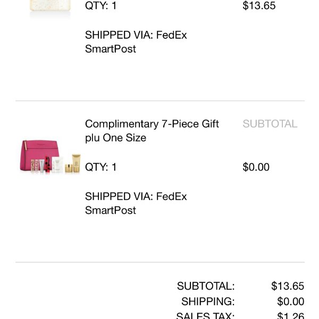Tap gift item's SHIPPED VIA FedEx SmartPost text
The width and height of the screenshot is (319, 319).
pos(136,203)
